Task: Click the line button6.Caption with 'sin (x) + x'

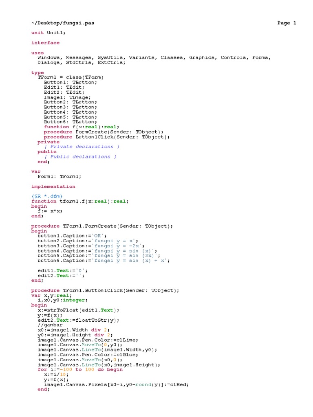Action: [104, 261]
